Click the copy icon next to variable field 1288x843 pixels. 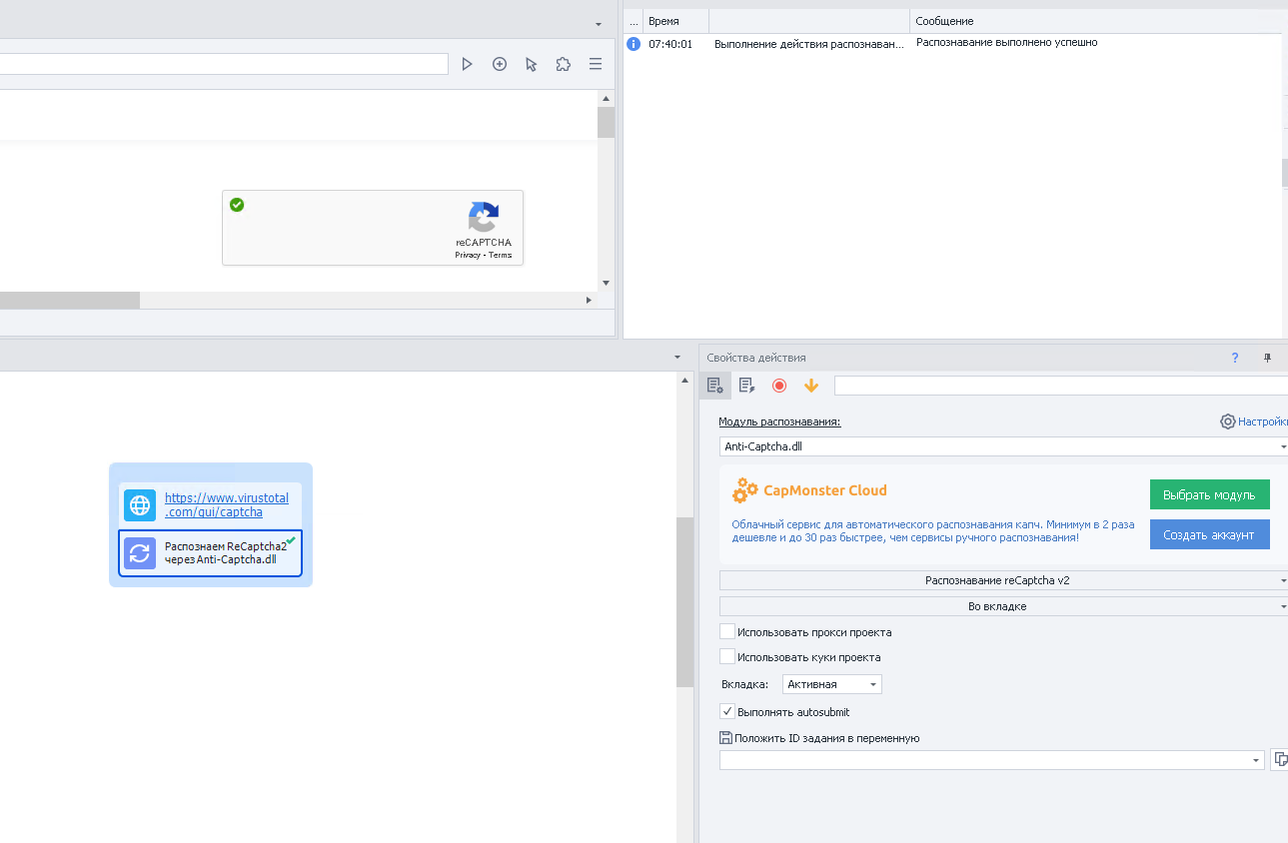click(1280, 760)
